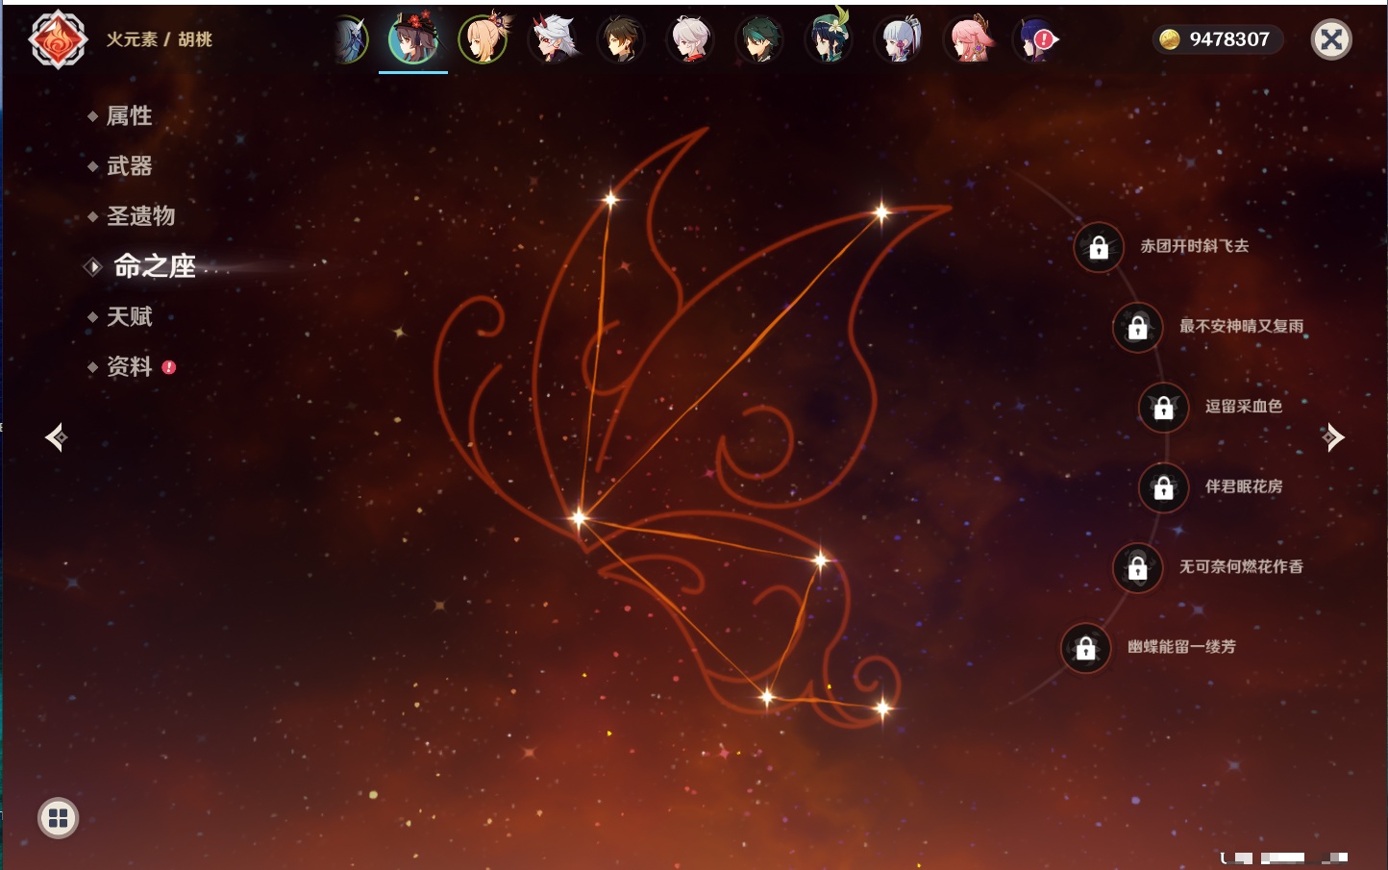Image resolution: width=1388 pixels, height=870 pixels.
Task: Select the Ayaka silver ponytail avatar
Action: point(898,39)
